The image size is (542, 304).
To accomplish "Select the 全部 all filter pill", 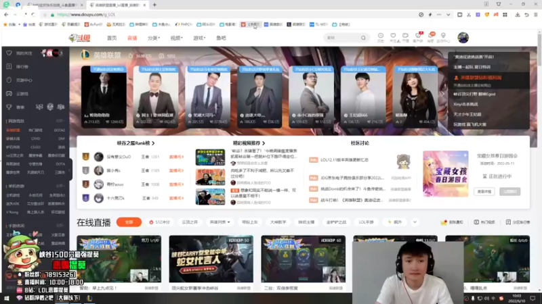I will tap(129, 222).
